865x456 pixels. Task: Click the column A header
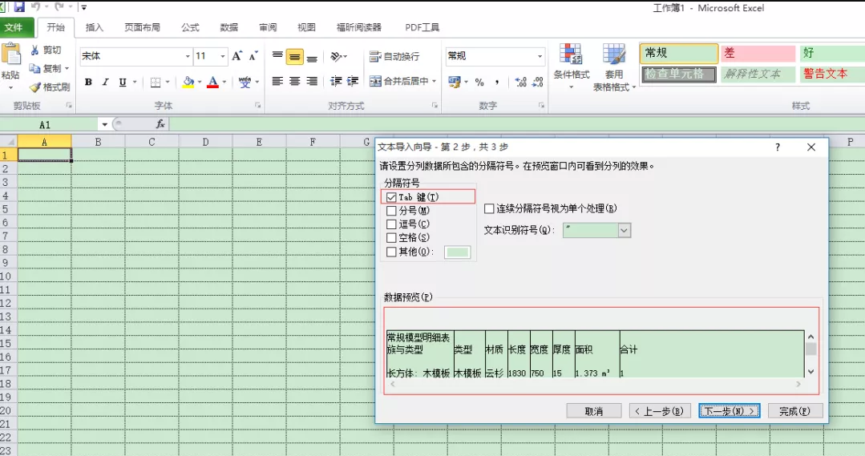[44, 142]
